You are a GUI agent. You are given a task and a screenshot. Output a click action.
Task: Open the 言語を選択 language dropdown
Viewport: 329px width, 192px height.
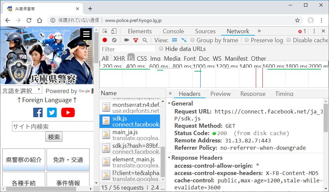point(21,90)
